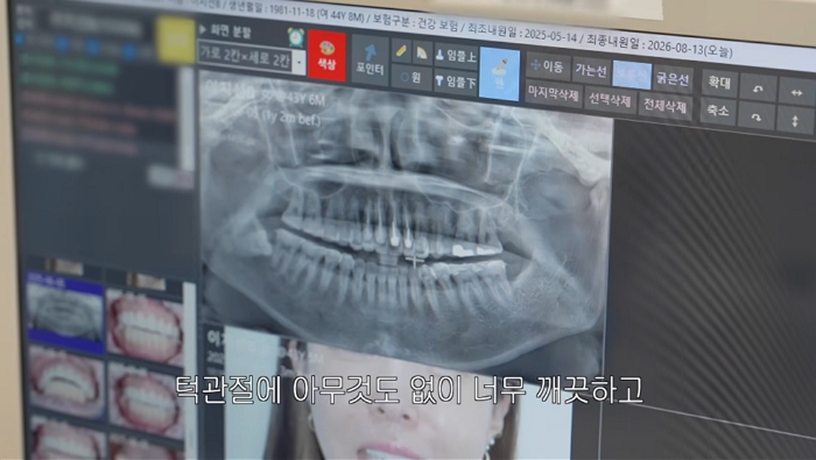
Task: Select the 원 circle tool
Action: click(x=411, y=78)
